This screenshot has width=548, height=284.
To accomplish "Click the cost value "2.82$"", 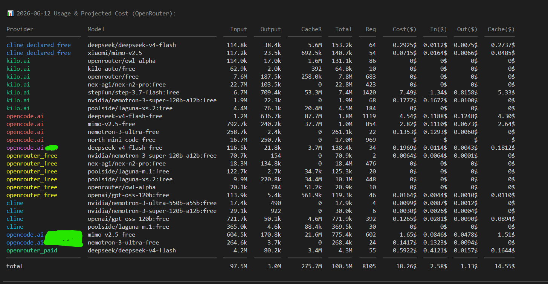I will pyautogui.click(x=408, y=124).
